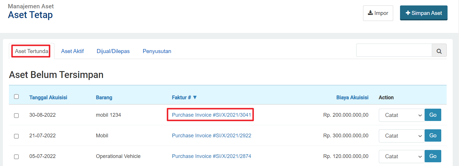Tick the select-all checkbox in table header

(16, 97)
